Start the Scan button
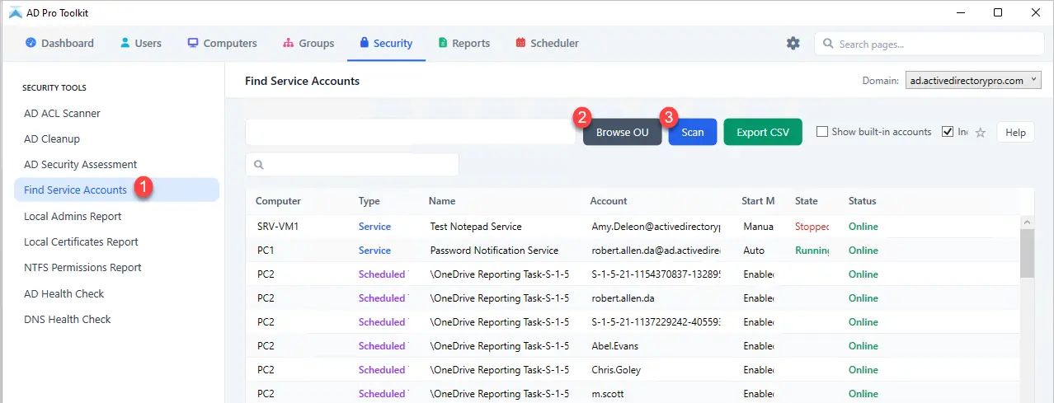This screenshot has width=1054, height=403. pyautogui.click(x=693, y=132)
